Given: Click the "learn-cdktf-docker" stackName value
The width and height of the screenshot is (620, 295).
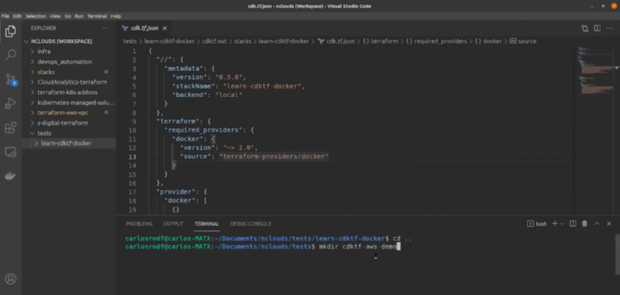Looking at the screenshot, I should click(x=262, y=86).
